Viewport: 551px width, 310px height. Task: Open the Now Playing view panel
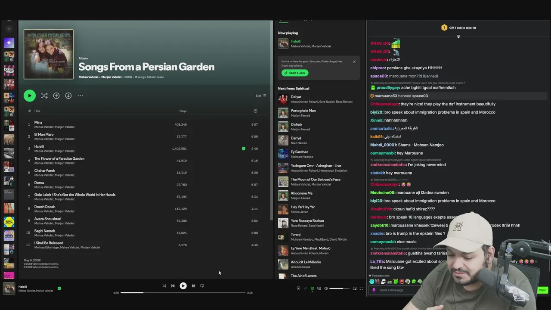coord(298,288)
